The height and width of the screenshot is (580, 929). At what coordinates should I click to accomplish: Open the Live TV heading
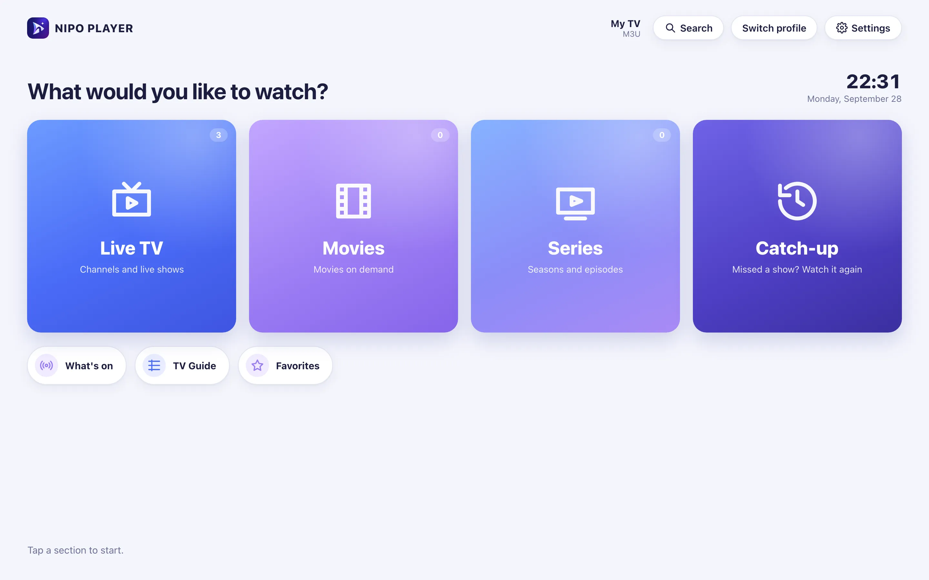click(x=132, y=248)
